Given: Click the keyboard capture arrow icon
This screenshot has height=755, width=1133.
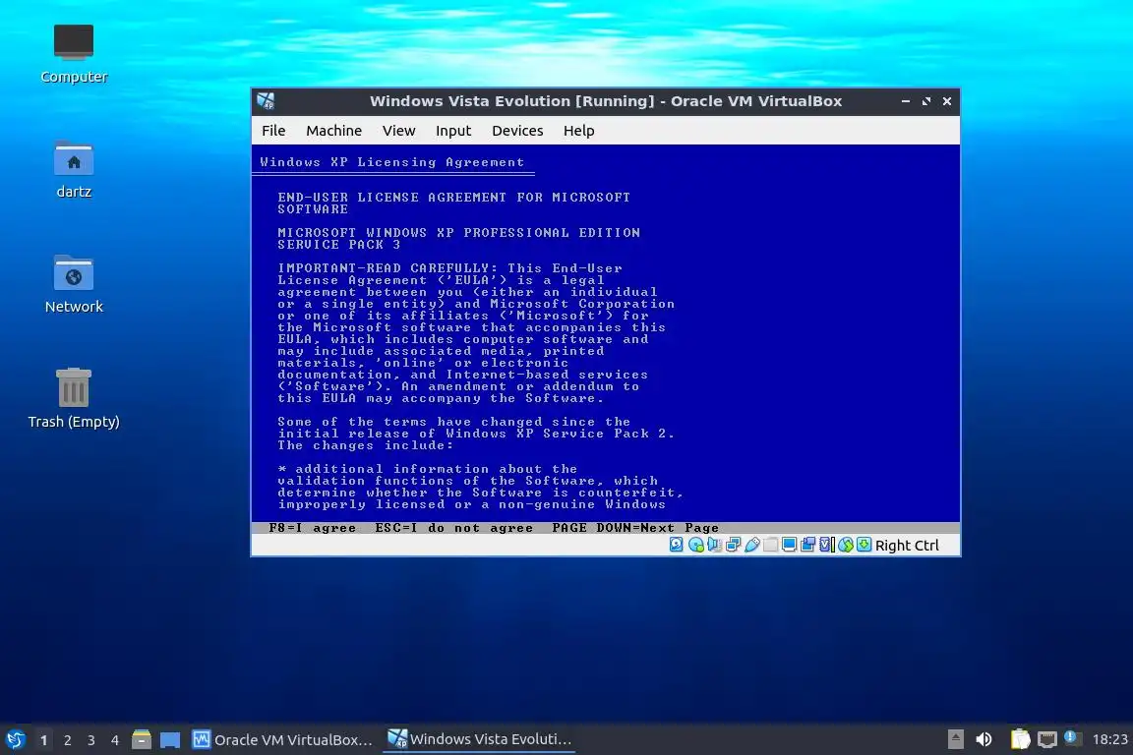Looking at the screenshot, I should pyautogui.click(x=865, y=545).
